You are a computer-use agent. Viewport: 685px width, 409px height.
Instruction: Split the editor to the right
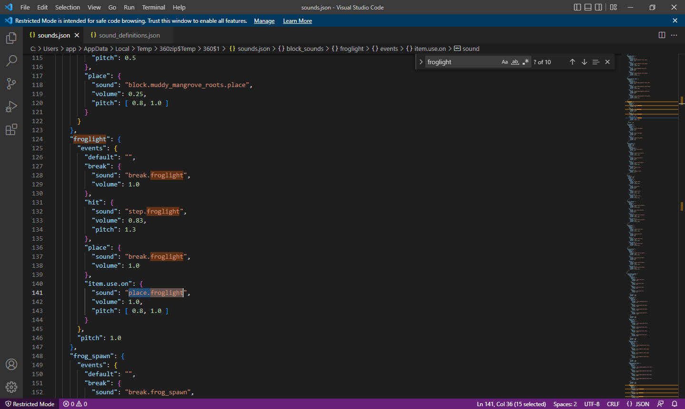(662, 35)
